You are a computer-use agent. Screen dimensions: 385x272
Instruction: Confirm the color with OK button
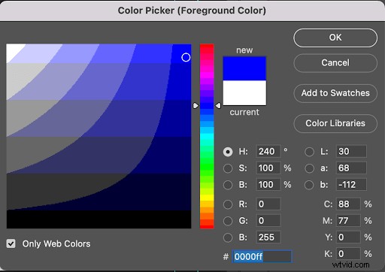coord(335,38)
